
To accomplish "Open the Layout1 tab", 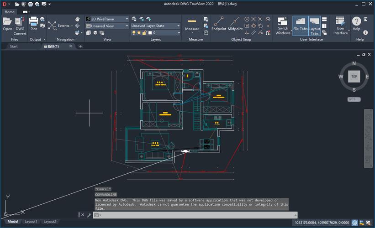I will (31, 222).
